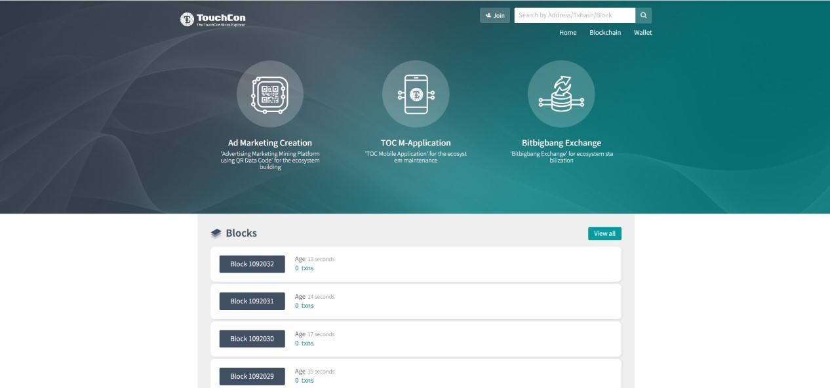This screenshot has width=830, height=388.
Task: Click the '17 seconds' age text
Action: [x=321, y=334]
